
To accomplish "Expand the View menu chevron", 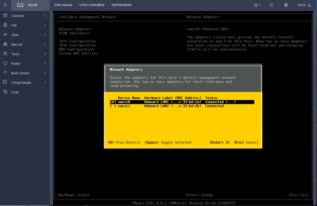I will (45, 35).
